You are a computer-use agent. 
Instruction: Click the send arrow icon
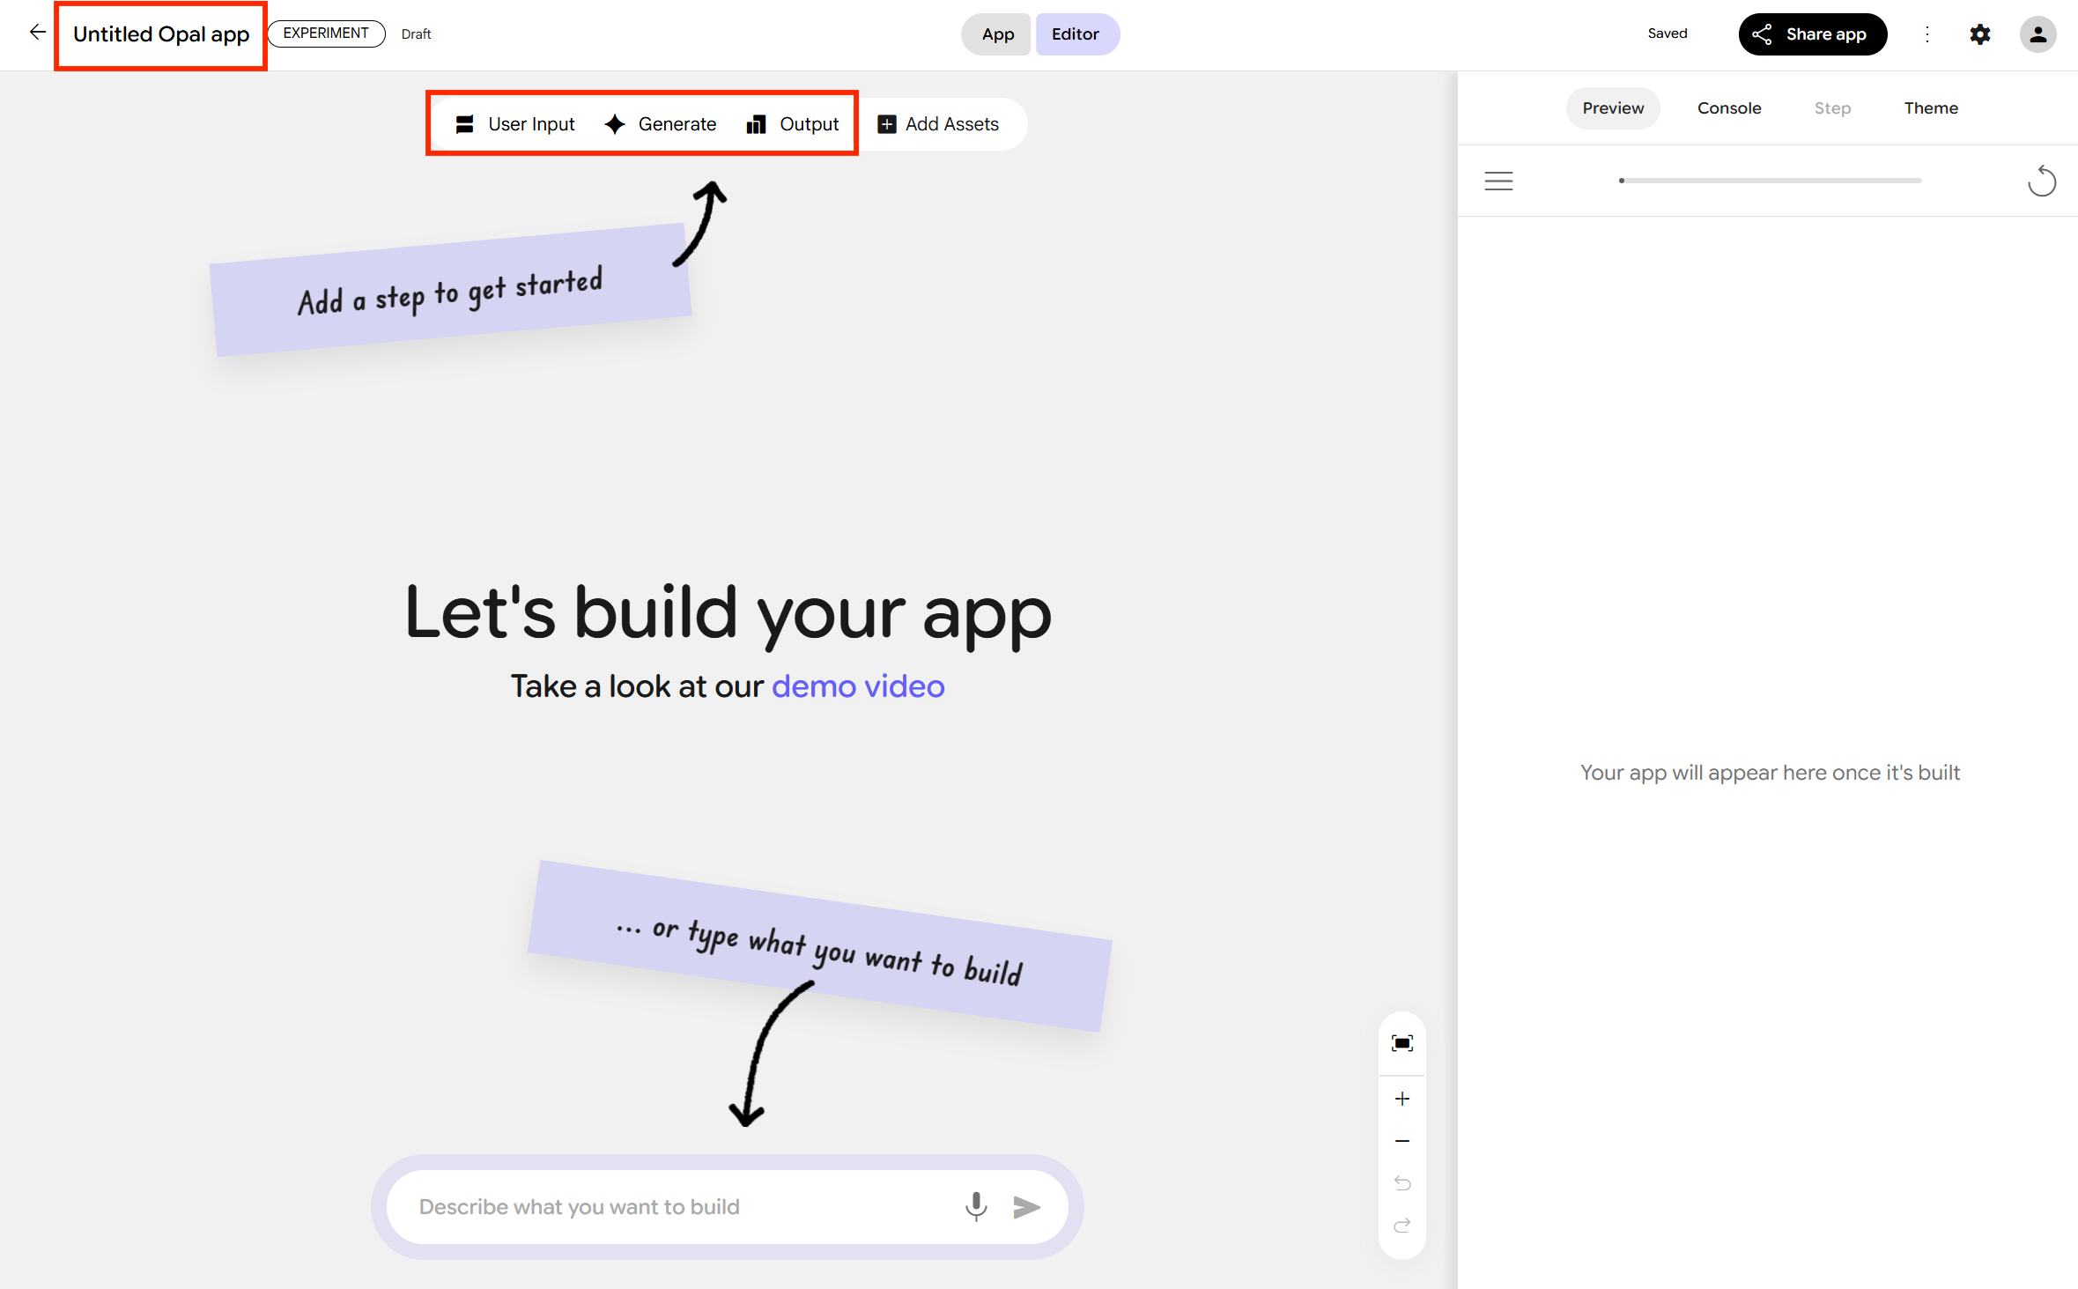pyautogui.click(x=1026, y=1206)
